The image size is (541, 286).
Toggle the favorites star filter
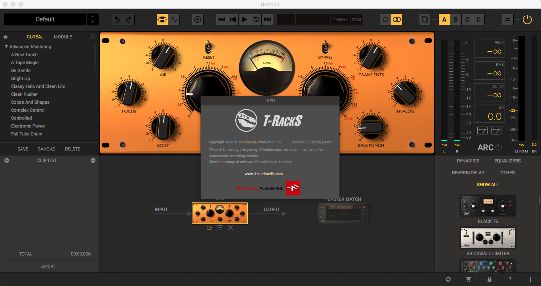point(6,37)
